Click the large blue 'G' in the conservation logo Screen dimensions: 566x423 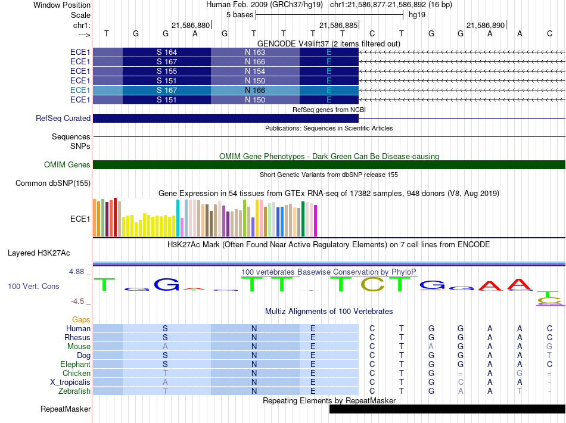click(166, 285)
